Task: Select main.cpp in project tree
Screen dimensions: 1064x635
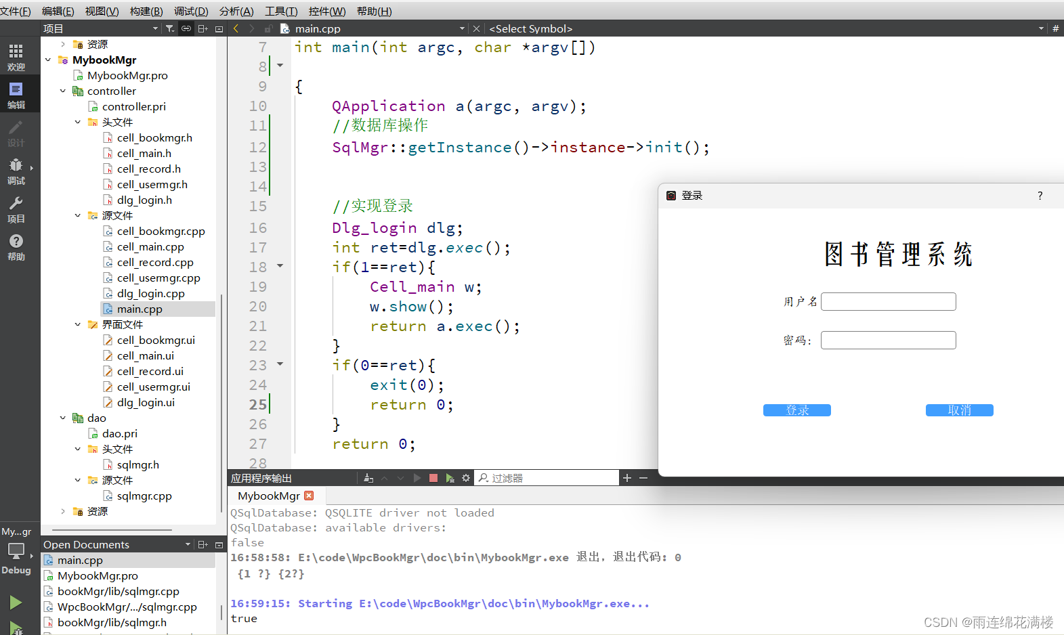Action: point(140,309)
